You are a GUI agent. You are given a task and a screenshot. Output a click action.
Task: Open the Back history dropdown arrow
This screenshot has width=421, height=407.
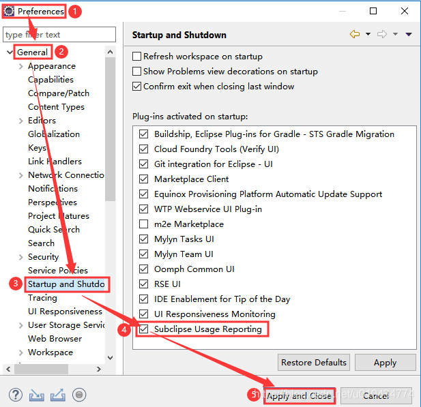pos(368,34)
